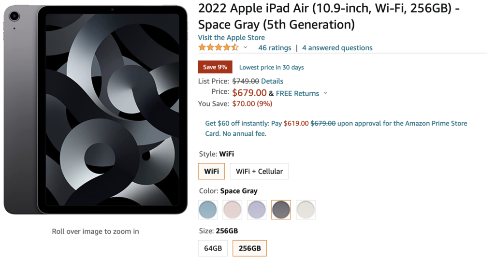Open the 46 ratings link
The width and height of the screenshot is (495, 260).
tap(275, 48)
